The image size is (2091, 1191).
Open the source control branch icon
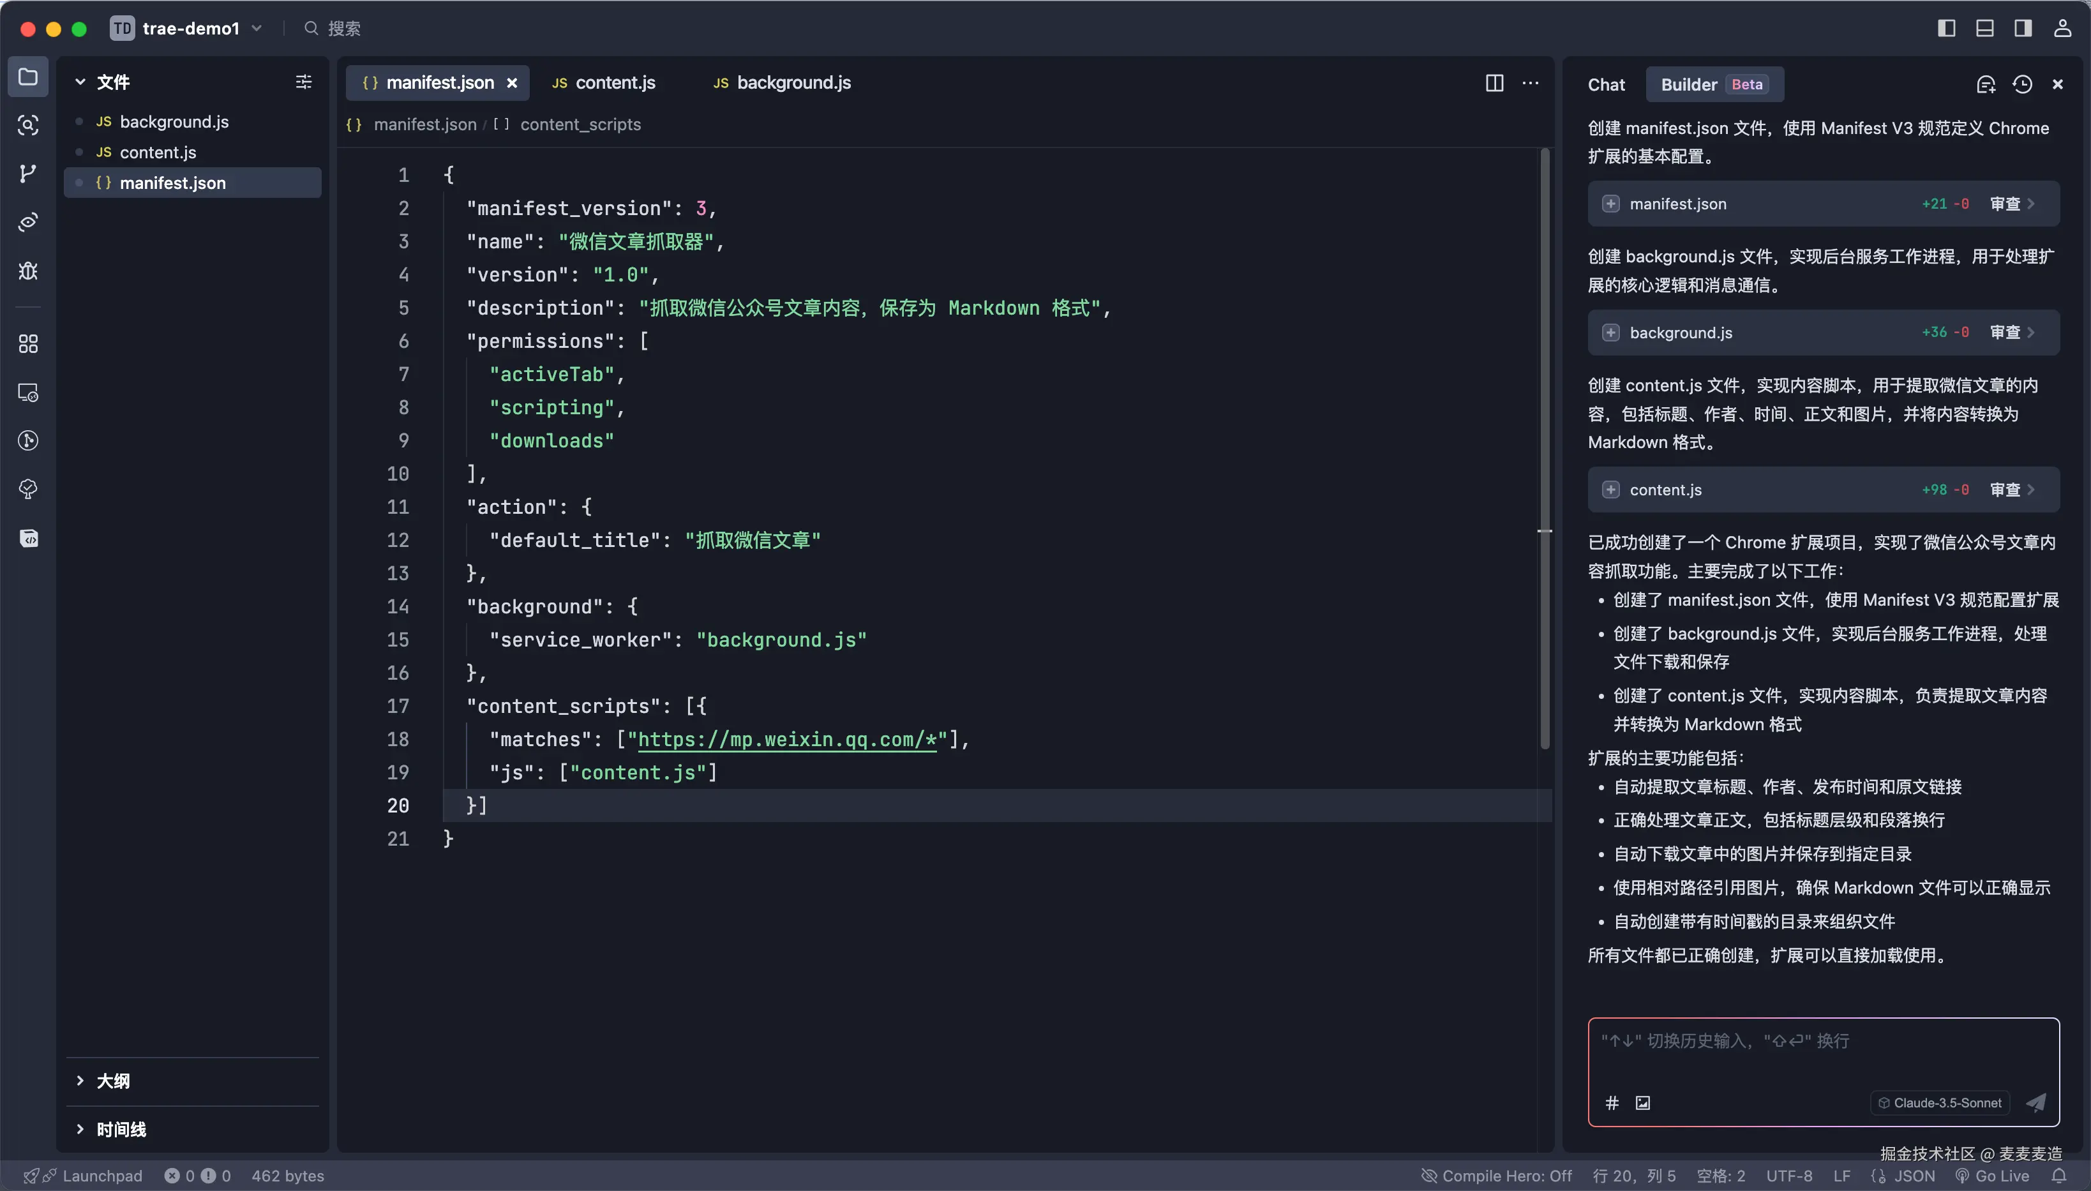28,174
